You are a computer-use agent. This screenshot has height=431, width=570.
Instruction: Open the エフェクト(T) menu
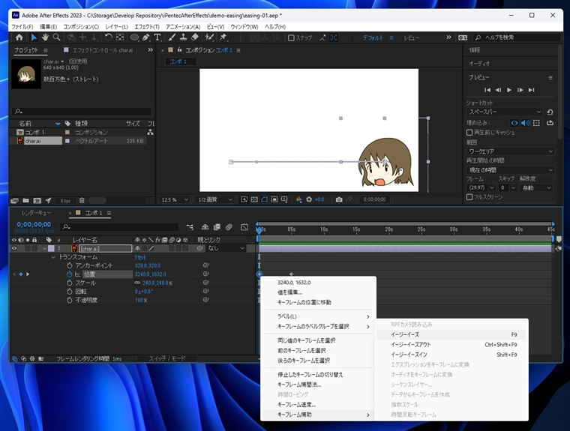point(147,27)
